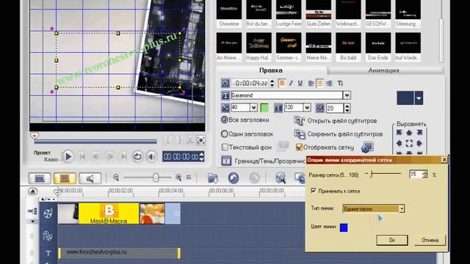Open the Garamond font dropdown

tap(347, 95)
